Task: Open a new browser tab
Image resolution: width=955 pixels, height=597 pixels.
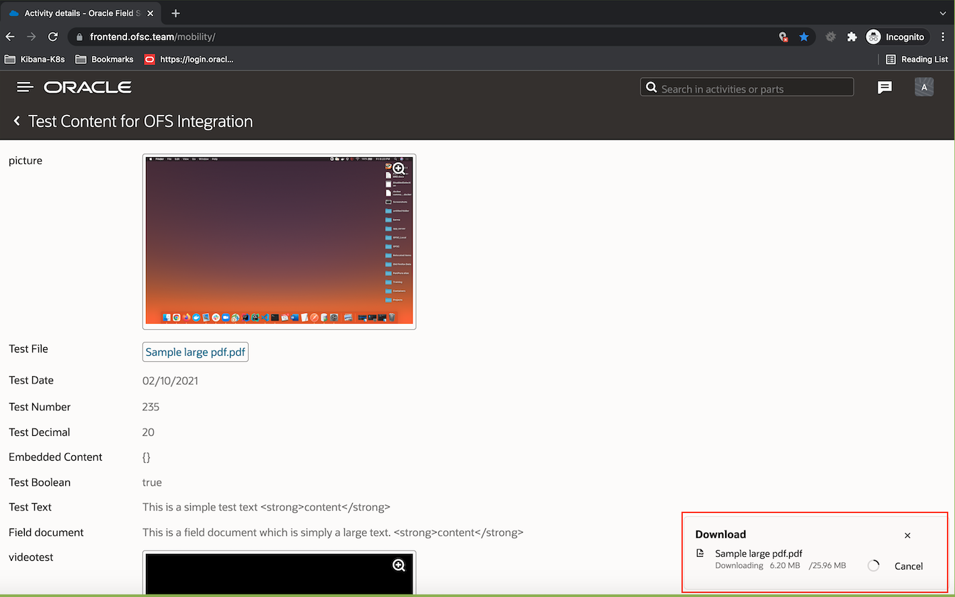Action: pyautogui.click(x=175, y=13)
